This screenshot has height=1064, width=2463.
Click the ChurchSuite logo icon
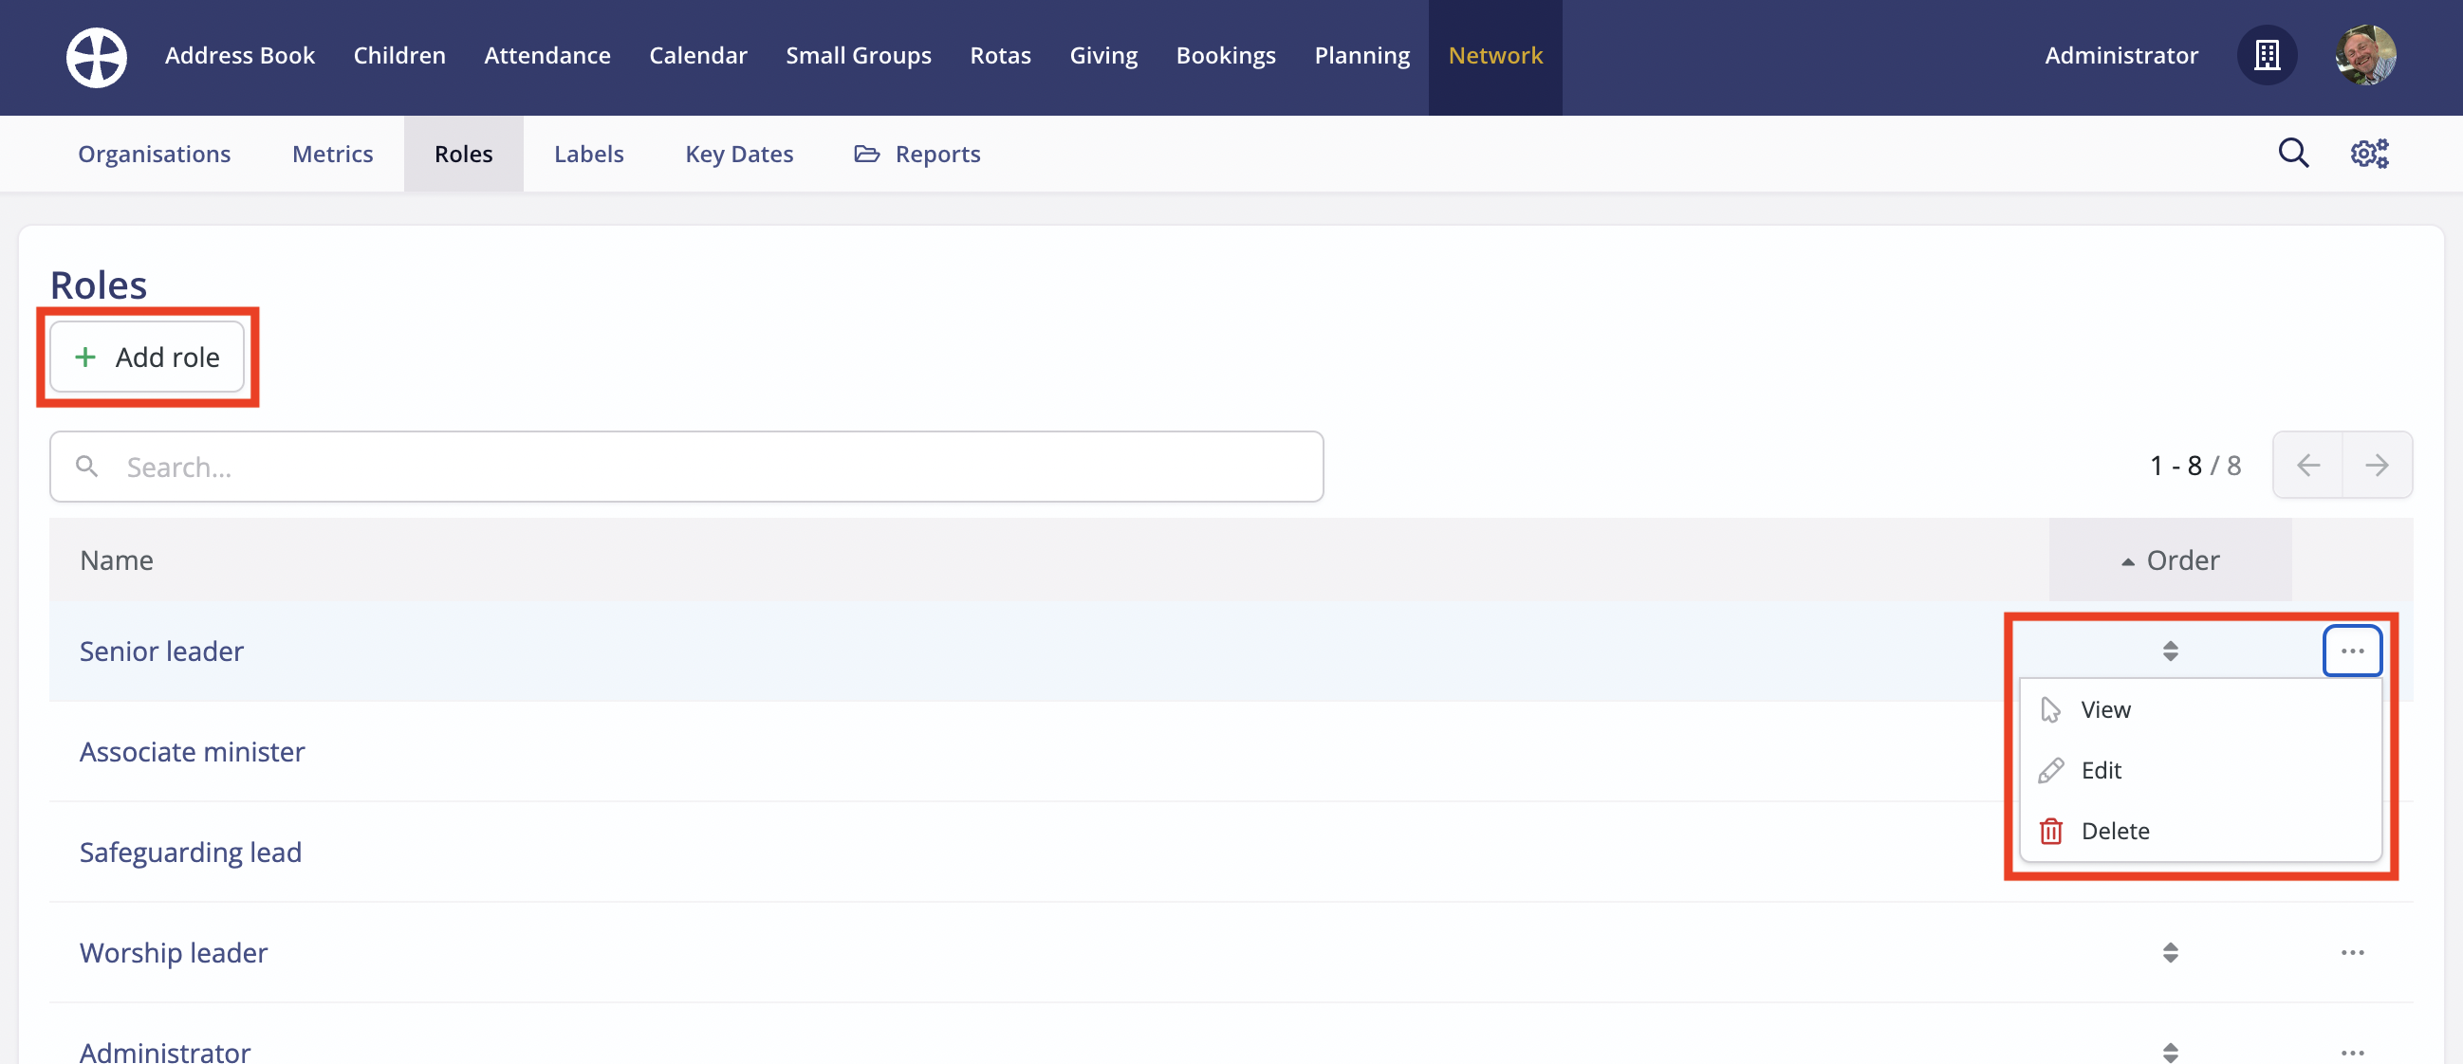[97, 57]
